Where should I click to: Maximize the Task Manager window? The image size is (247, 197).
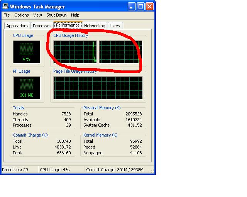point(140,7)
